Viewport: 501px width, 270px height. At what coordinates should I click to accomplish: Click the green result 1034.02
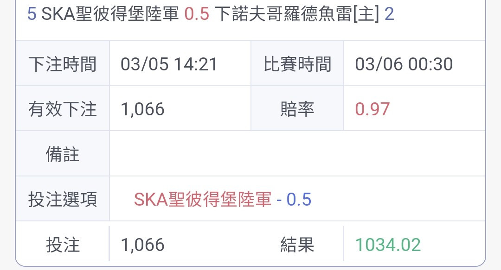[388, 245]
